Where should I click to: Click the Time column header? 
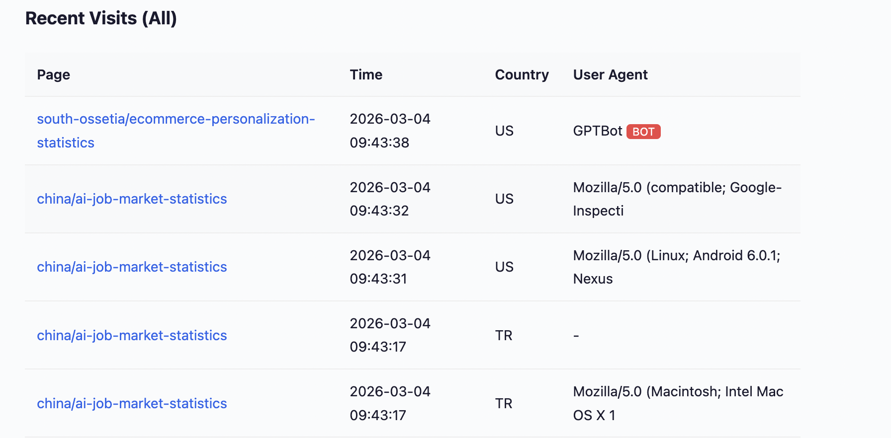(x=366, y=75)
